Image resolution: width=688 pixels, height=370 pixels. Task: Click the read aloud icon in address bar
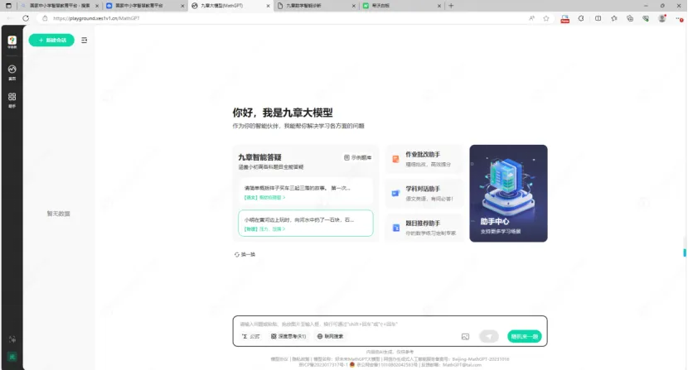[532, 18]
